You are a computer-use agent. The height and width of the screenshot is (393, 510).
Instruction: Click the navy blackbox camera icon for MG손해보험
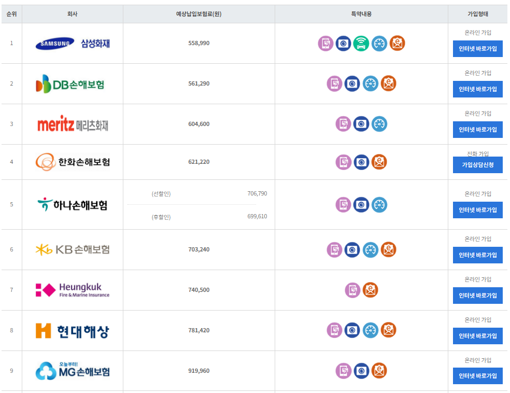361,371
